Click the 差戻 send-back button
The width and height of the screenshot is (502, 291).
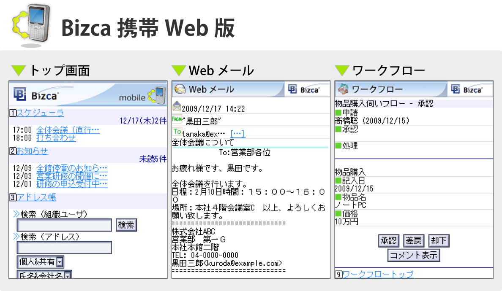[413, 240]
